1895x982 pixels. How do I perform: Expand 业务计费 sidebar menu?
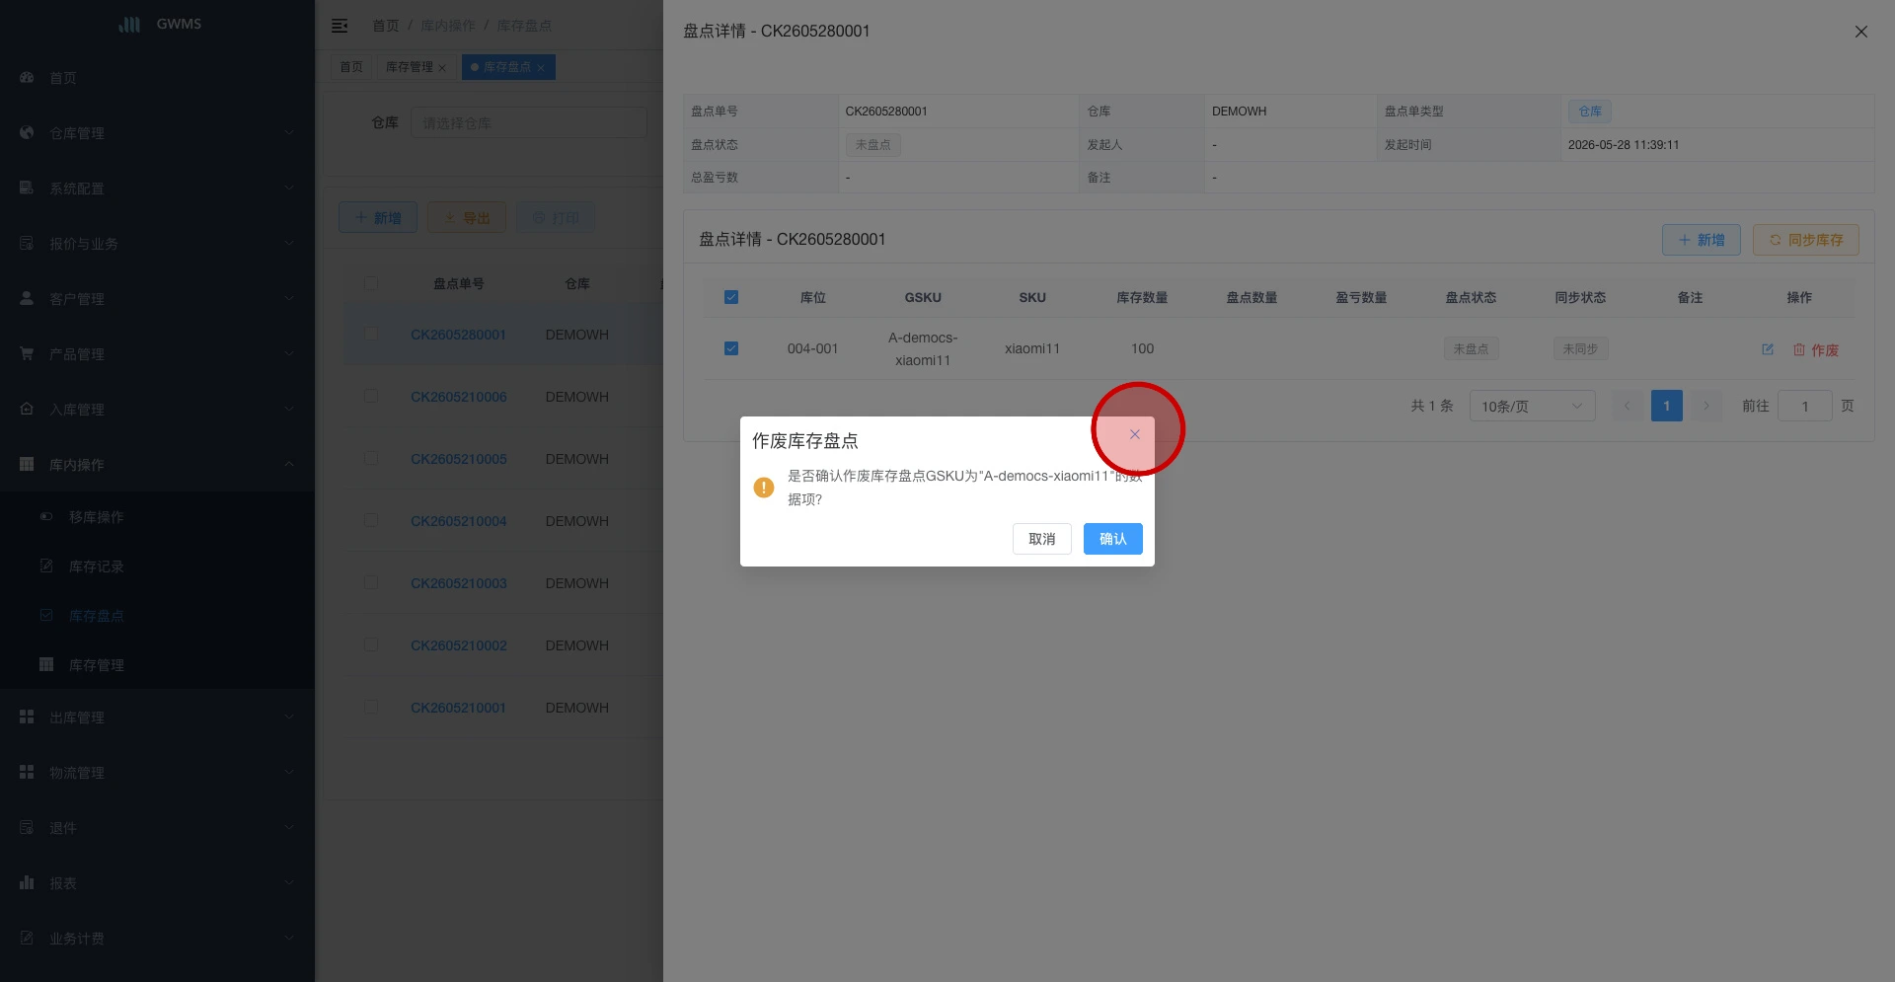(158, 939)
